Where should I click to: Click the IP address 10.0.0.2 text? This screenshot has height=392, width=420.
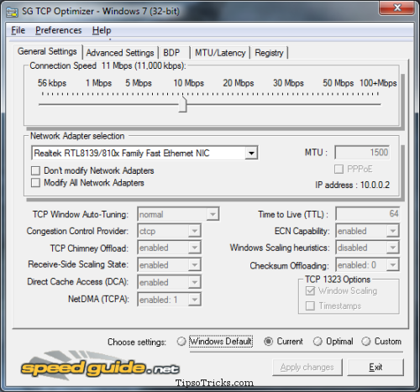(x=352, y=185)
